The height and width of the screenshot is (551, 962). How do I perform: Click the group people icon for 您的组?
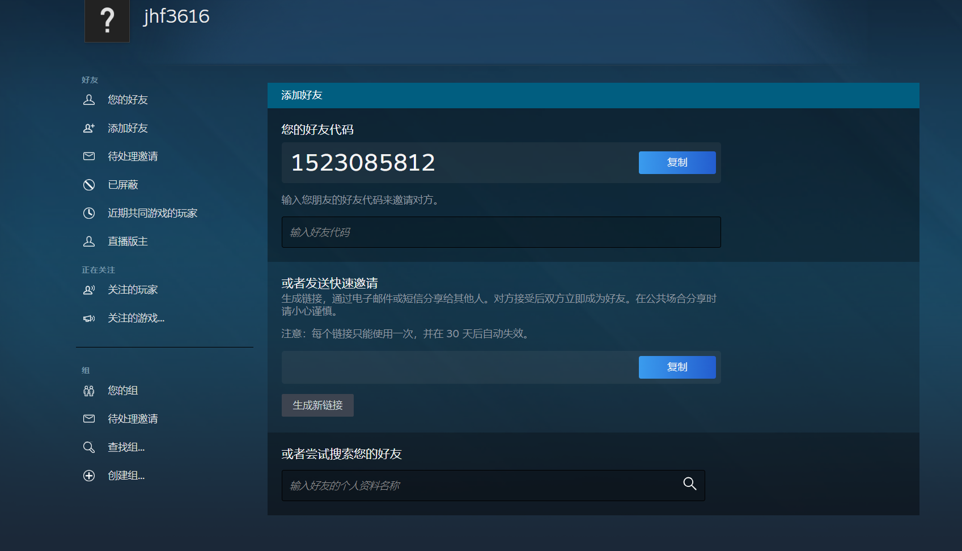pyautogui.click(x=89, y=391)
